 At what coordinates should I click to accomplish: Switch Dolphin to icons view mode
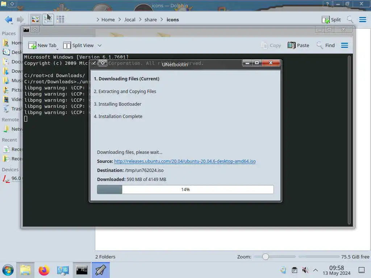click(x=36, y=20)
